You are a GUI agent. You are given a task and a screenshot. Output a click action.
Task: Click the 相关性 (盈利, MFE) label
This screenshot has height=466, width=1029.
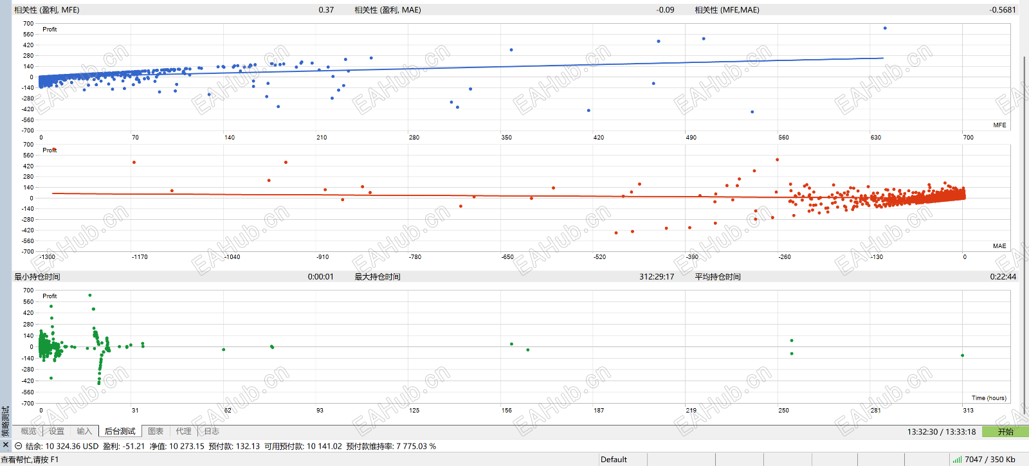47,10
